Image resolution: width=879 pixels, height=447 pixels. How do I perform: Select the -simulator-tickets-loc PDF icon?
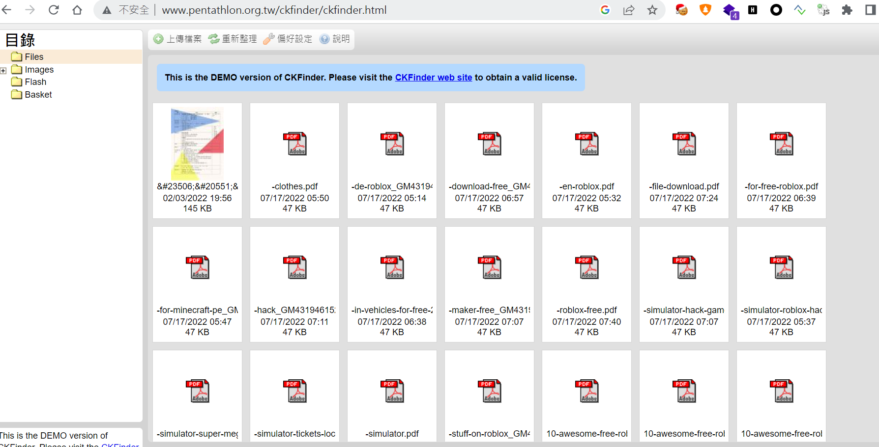click(294, 391)
